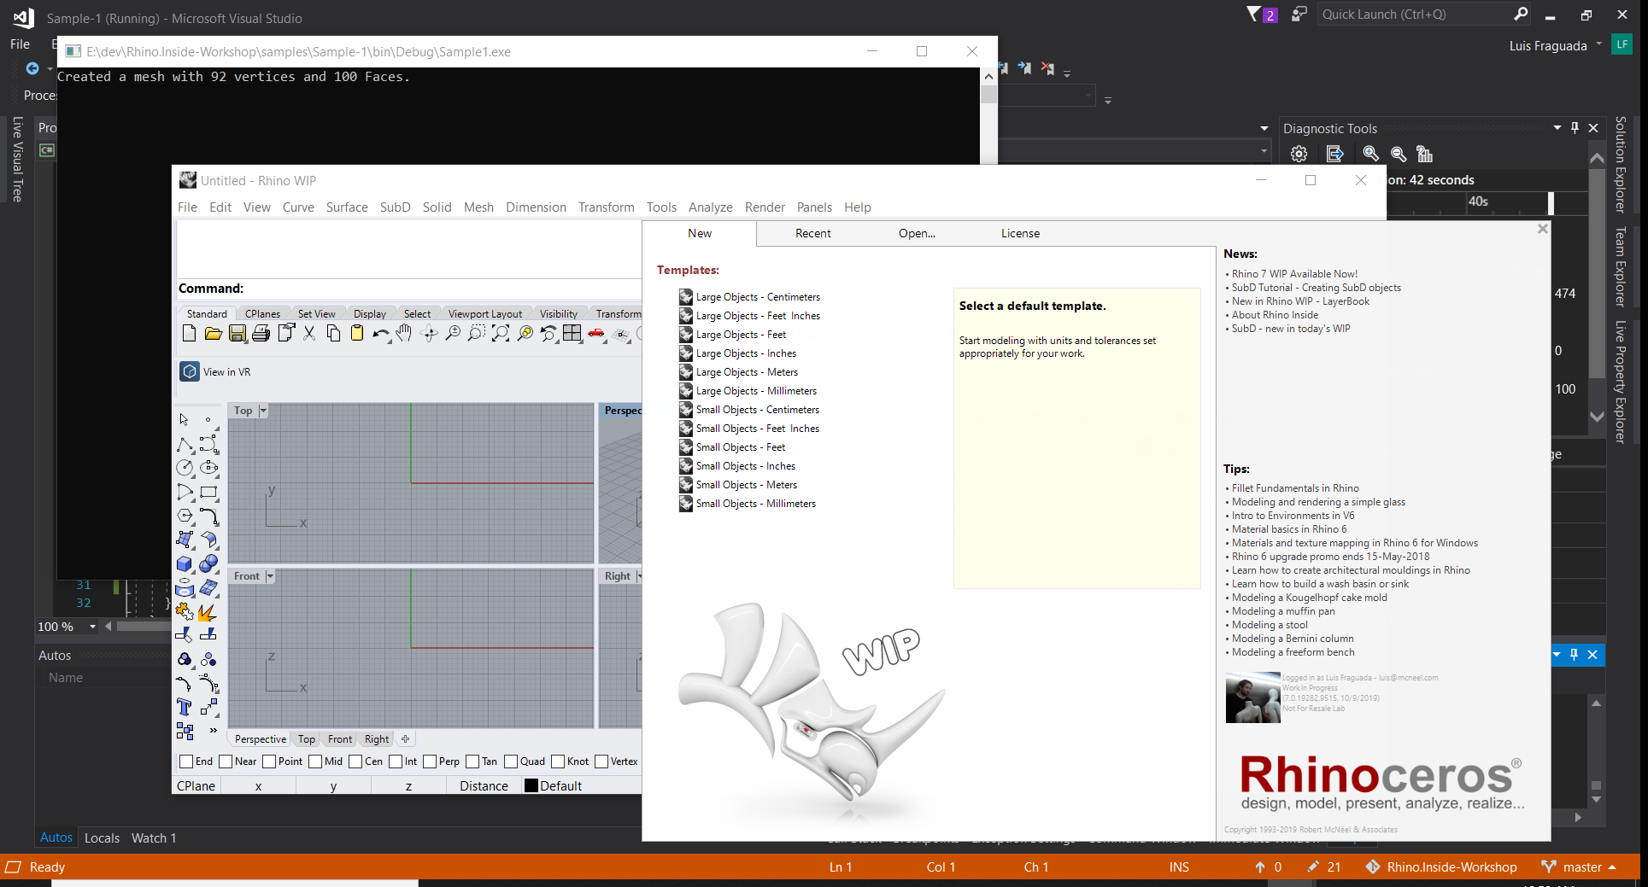Click the Copy icon in Rhino toolbar
This screenshot has width=1648, height=887.
(333, 334)
